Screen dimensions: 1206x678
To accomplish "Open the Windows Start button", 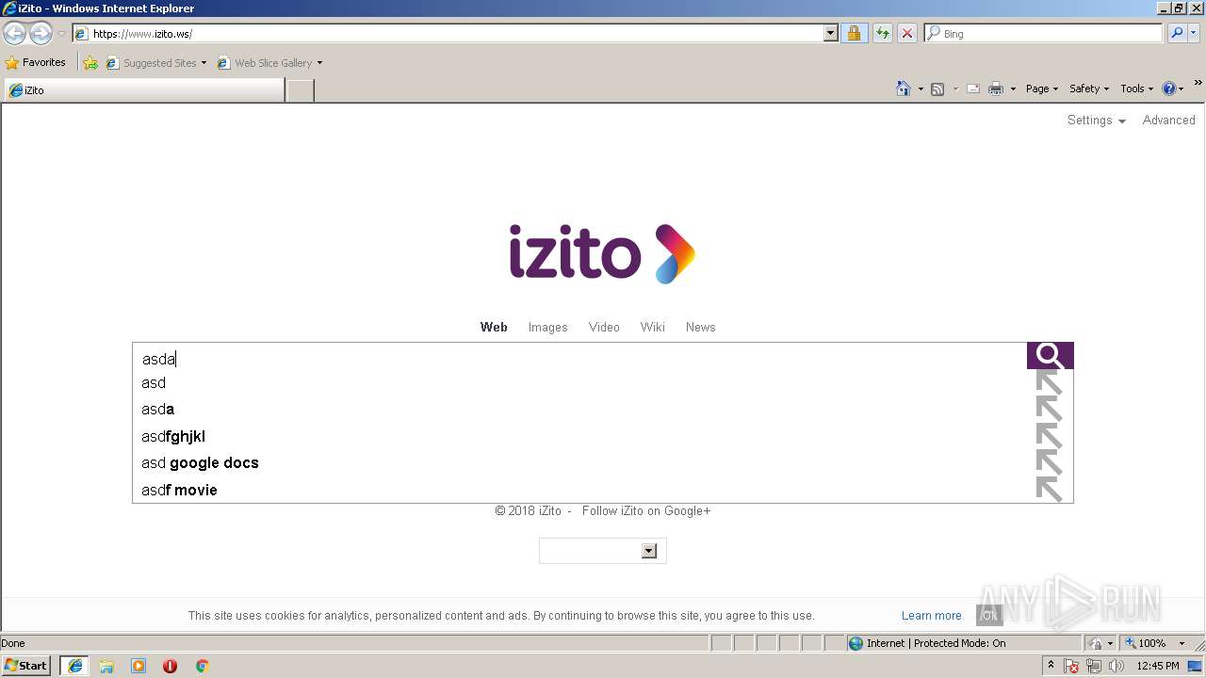I will pyautogui.click(x=26, y=666).
